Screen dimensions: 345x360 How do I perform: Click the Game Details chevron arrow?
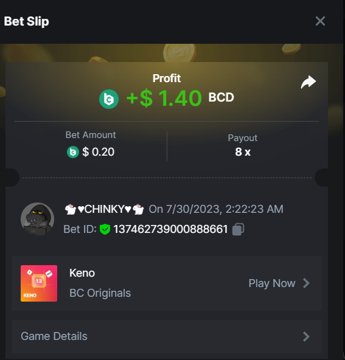(x=306, y=336)
